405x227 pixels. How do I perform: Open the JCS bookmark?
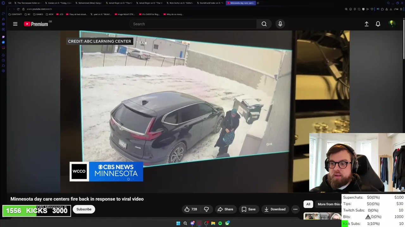[60, 14]
